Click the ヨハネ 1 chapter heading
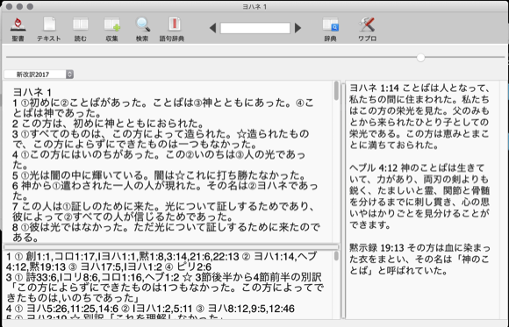Image resolution: width=509 pixels, height=327 pixels. click(32, 92)
